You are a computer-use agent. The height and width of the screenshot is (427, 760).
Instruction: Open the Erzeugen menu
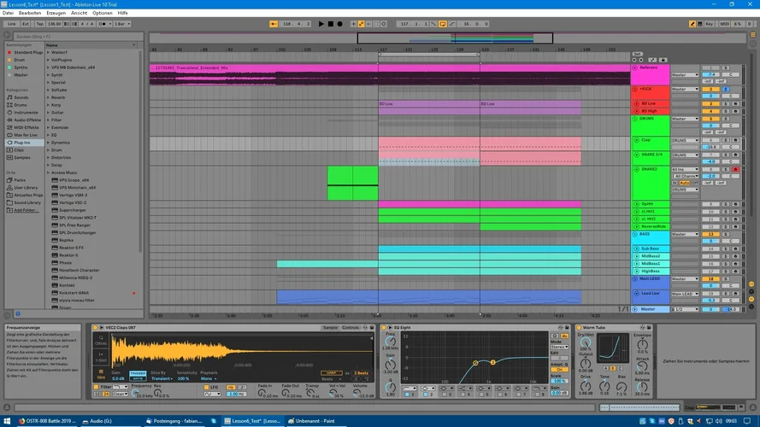pos(56,13)
